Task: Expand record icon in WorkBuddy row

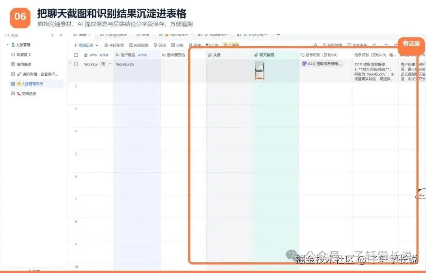Action: [103, 64]
